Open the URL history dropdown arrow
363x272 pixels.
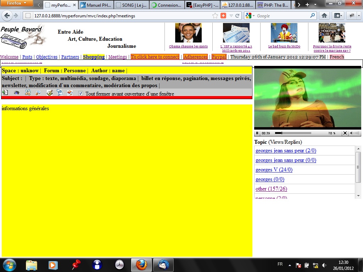point(231,16)
